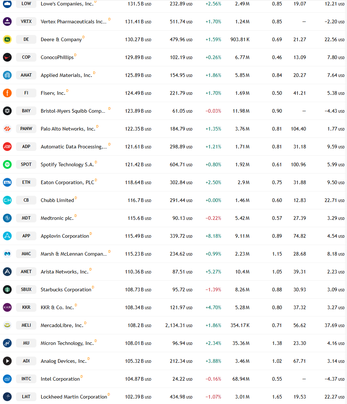Open the VRTX ticker symbol
347x404 pixels.
[26, 22]
